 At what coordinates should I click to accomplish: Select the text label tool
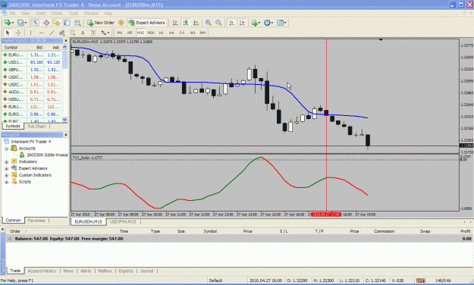coord(93,33)
